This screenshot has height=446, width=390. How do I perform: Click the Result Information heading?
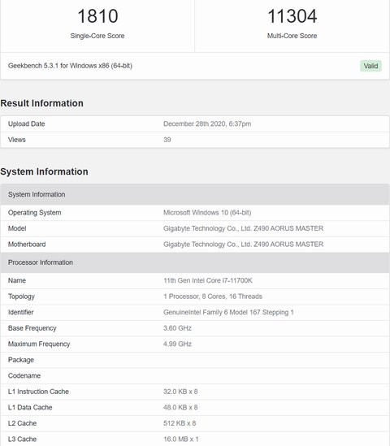(41, 103)
